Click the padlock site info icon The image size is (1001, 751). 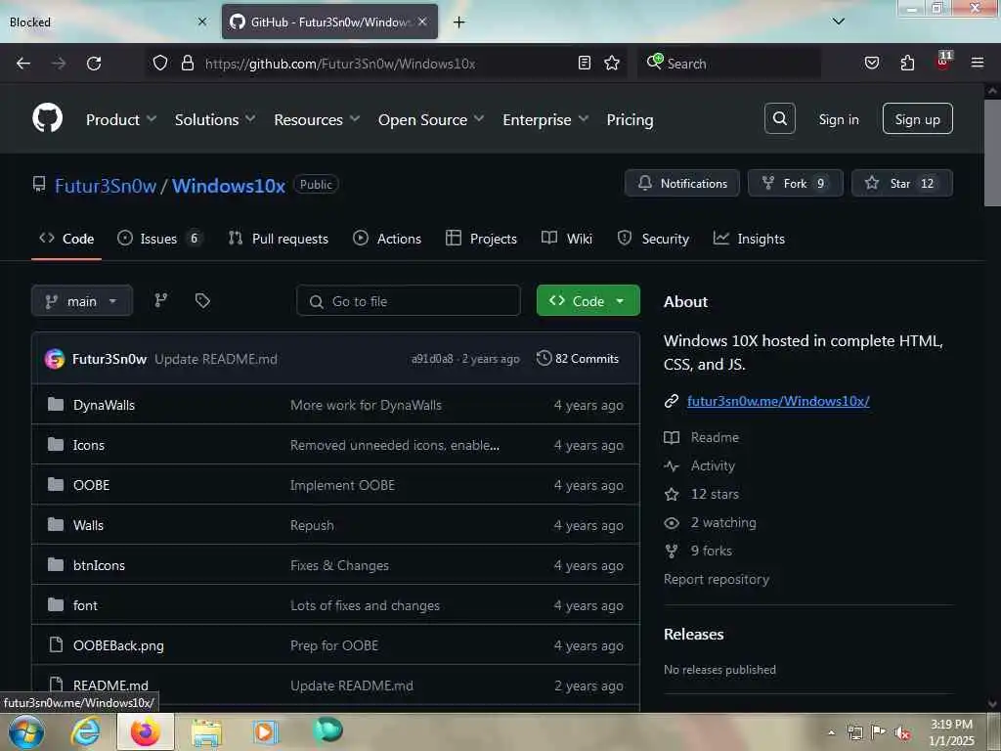pos(188,63)
